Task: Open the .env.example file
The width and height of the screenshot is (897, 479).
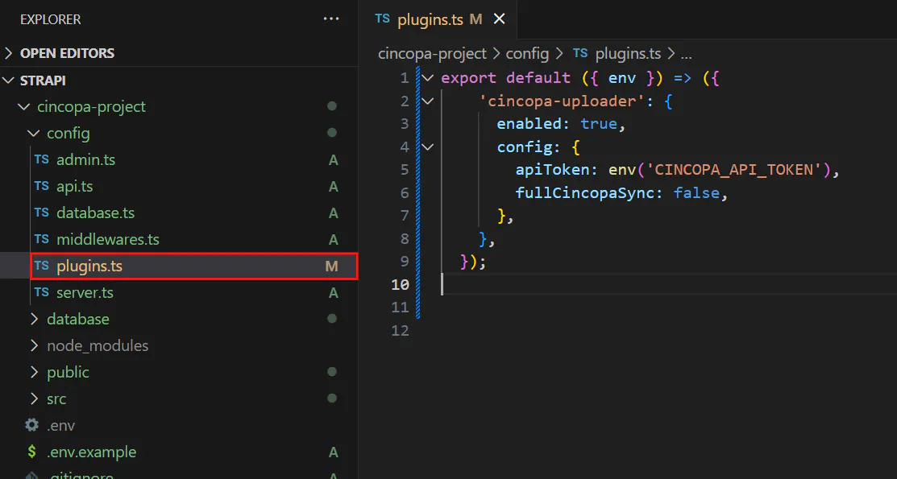Action: pos(179,452)
